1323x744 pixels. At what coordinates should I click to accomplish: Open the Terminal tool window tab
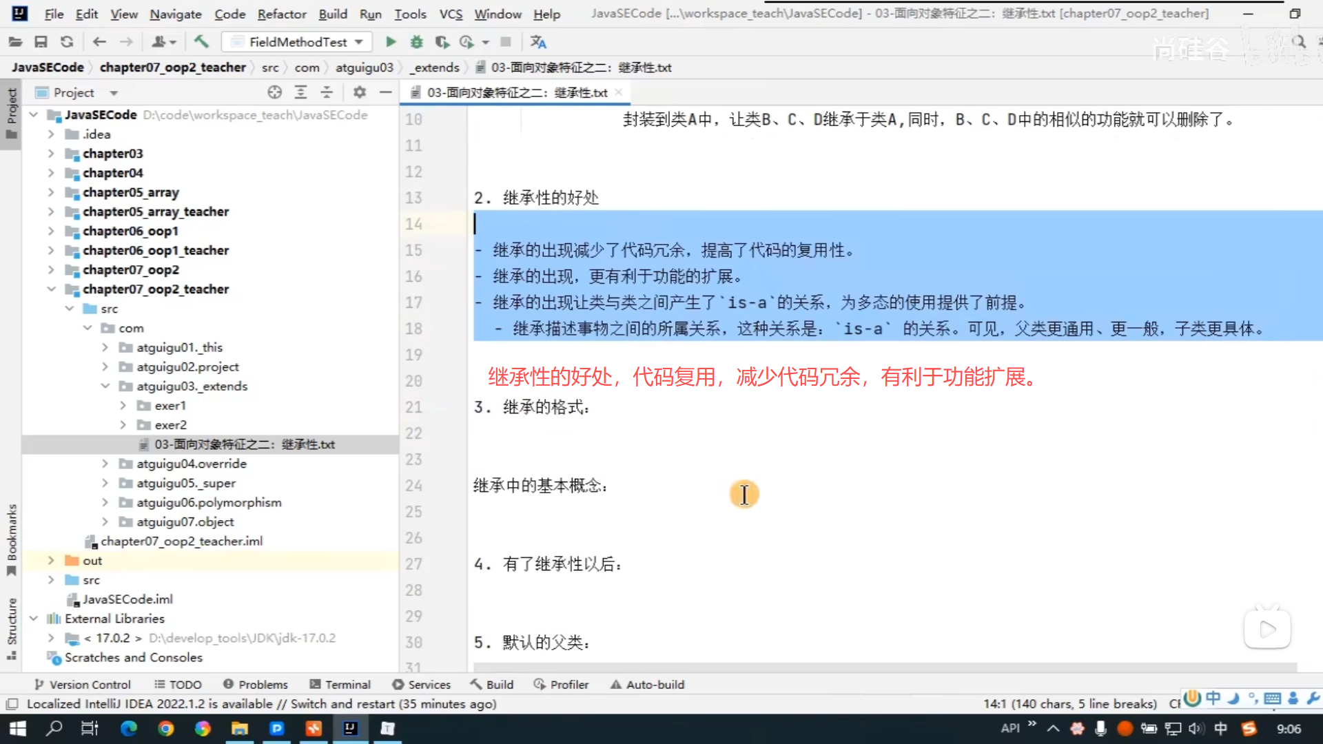(340, 684)
